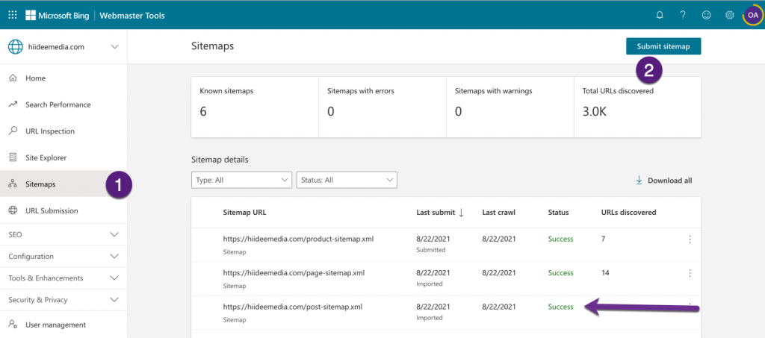Open the Status: All filter dropdown
765x338 pixels.
(347, 180)
